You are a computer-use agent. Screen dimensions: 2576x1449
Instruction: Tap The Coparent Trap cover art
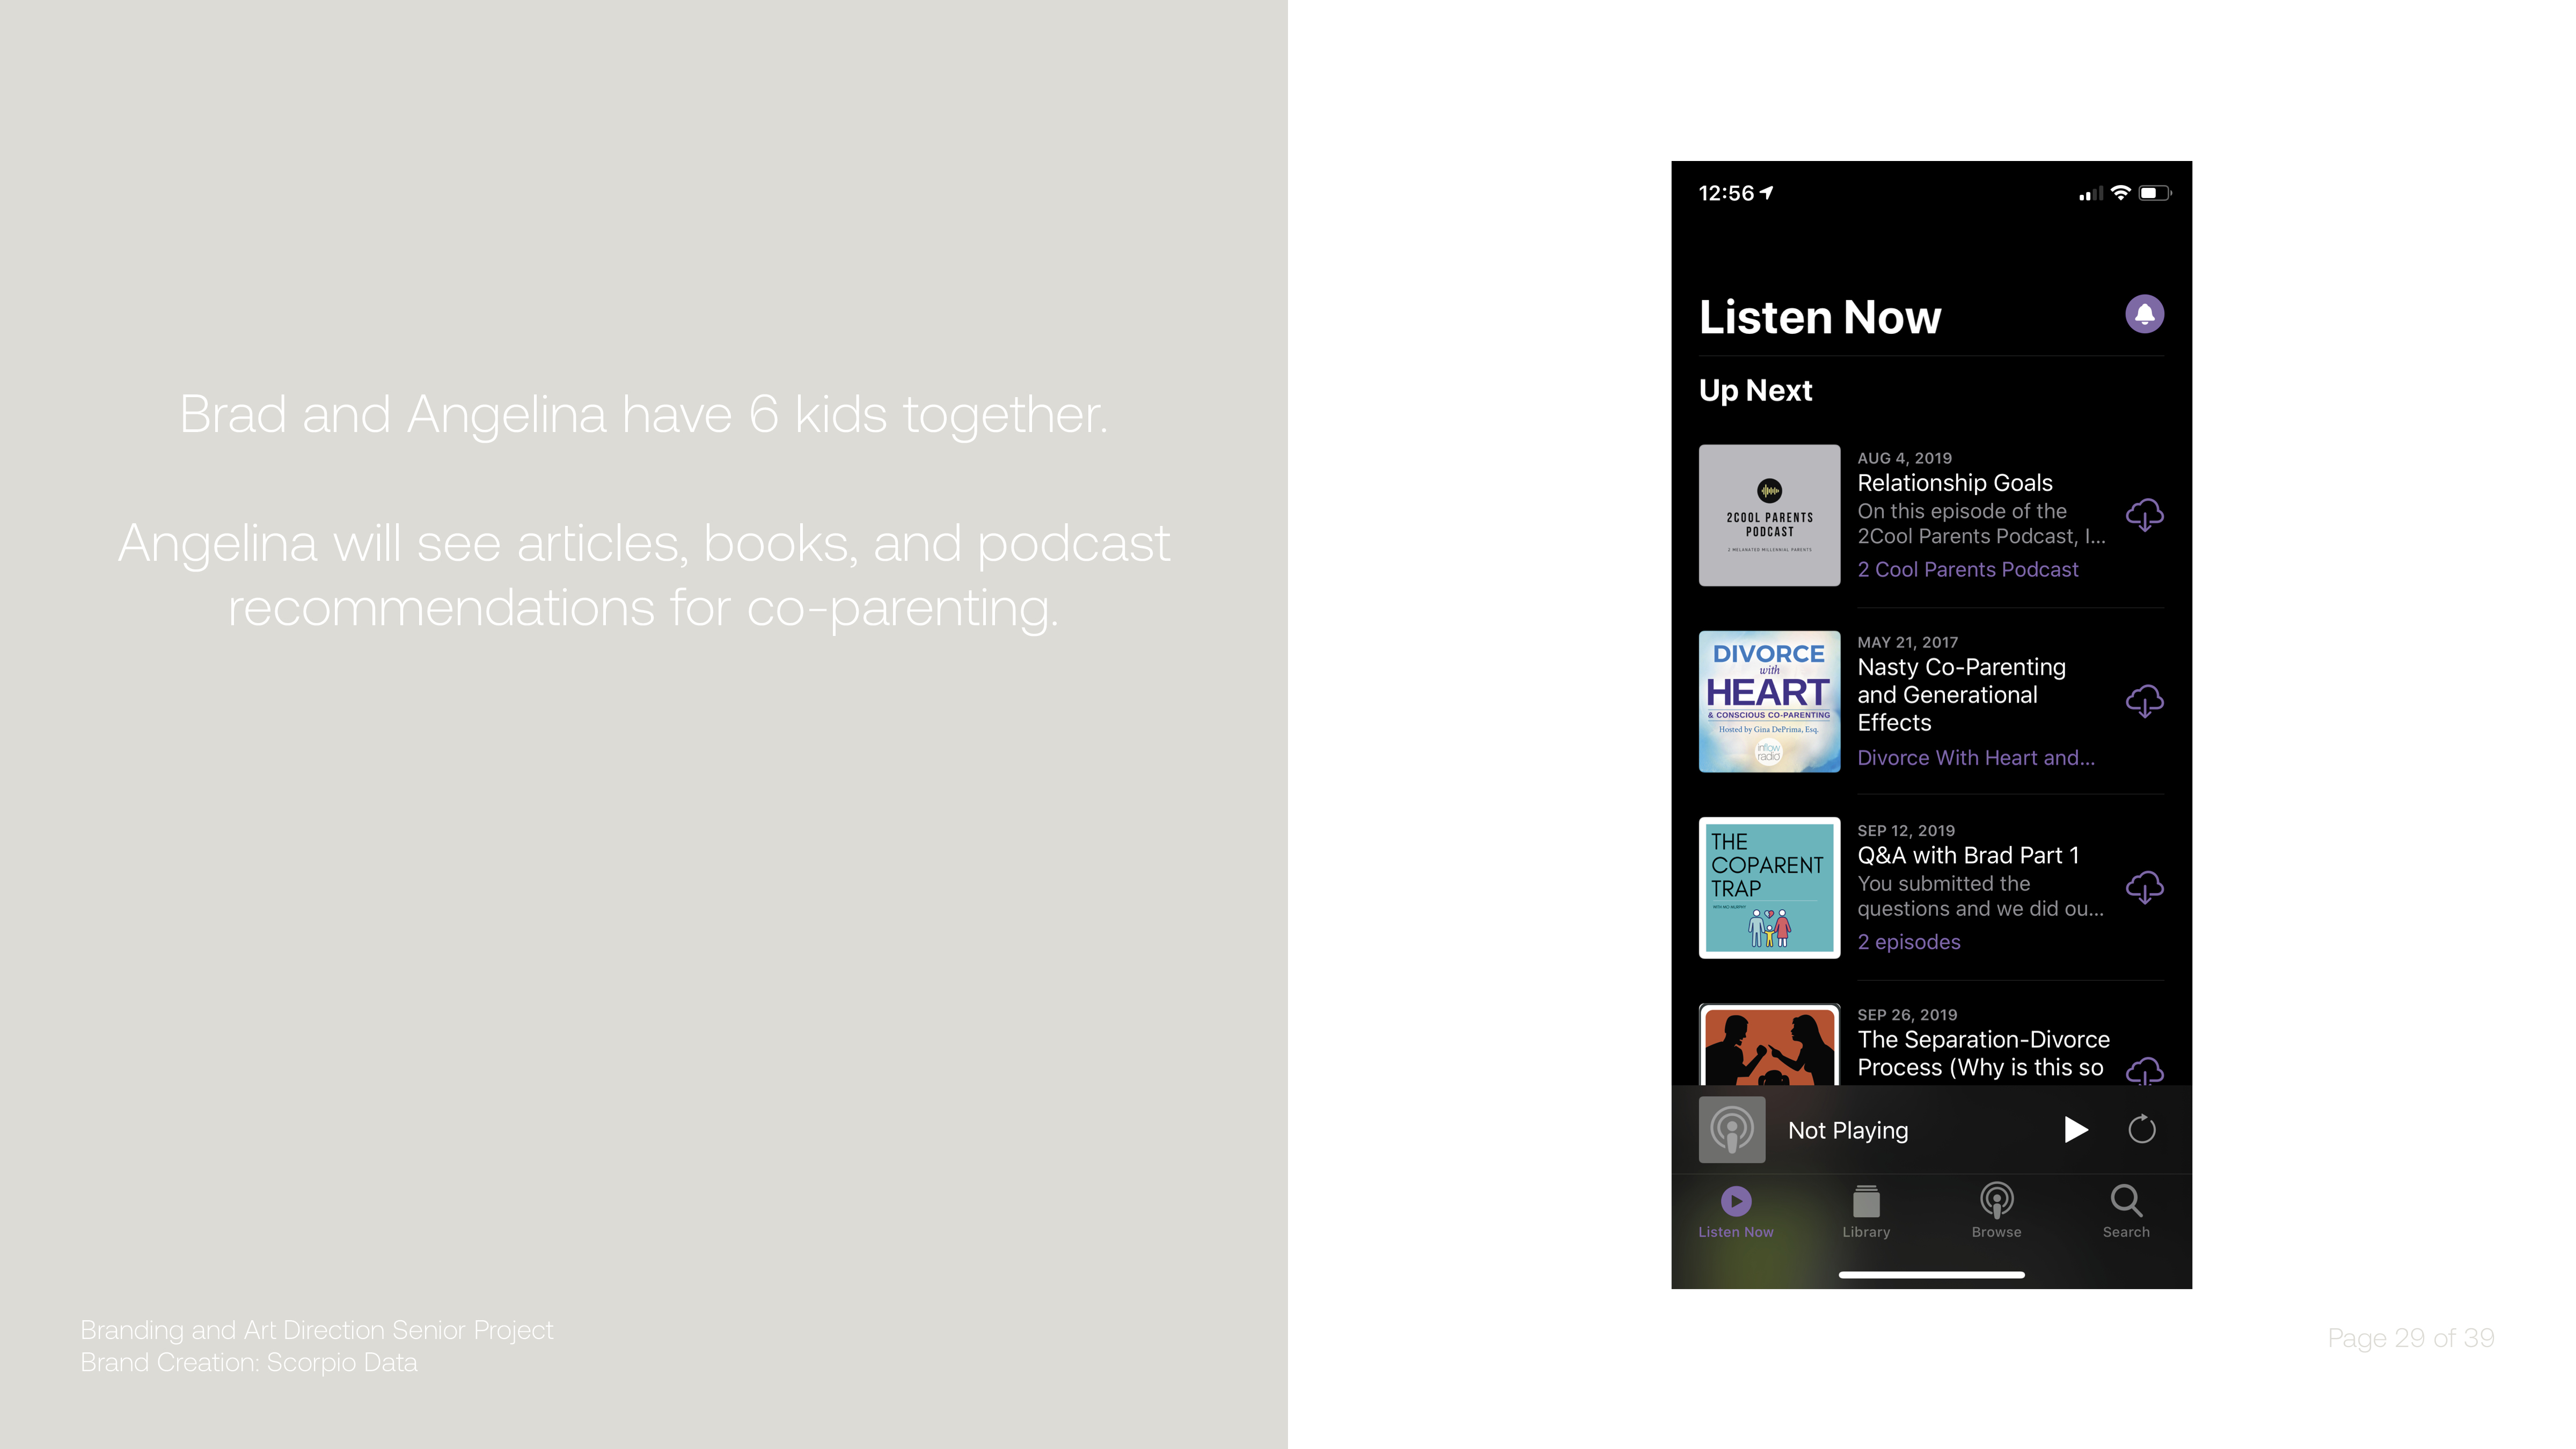click(1769, 887)
